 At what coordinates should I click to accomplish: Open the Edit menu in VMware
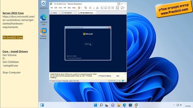56,8
